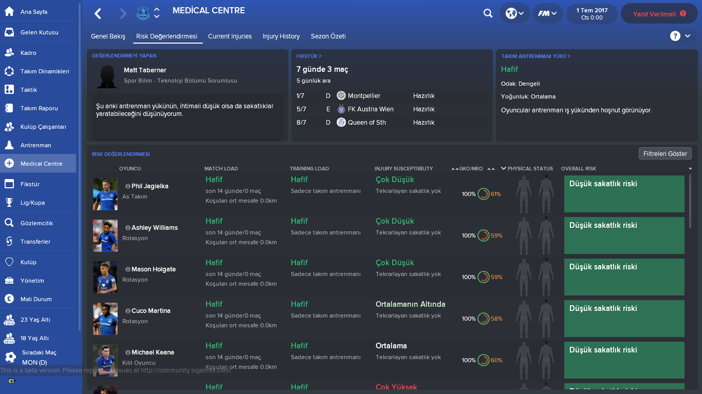Sort by the Injury Susceptibility column
The width and height of the screenshot is (702, 394).
[403, 168]
